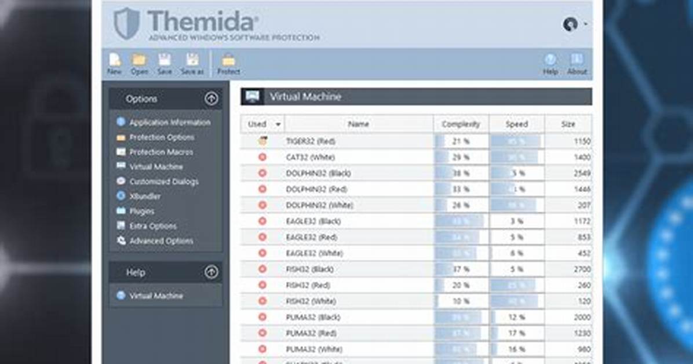Toggle Used icon for EAGLE32 (White)
Viewport: 693px width, 364px height.
coord(262,253)
